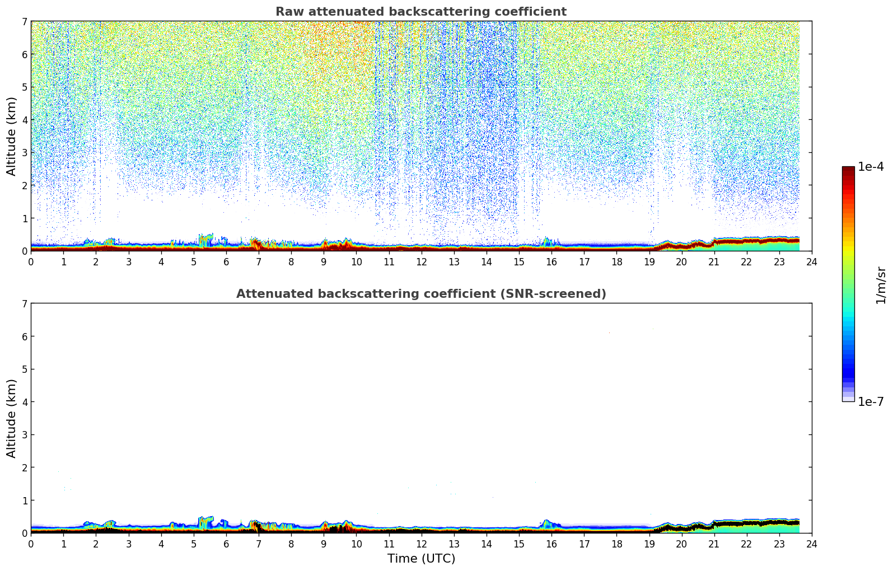Click hour 24 tick label on bottom plot
The height and width of the screenshot is (571, 893).
click(811, 544)
